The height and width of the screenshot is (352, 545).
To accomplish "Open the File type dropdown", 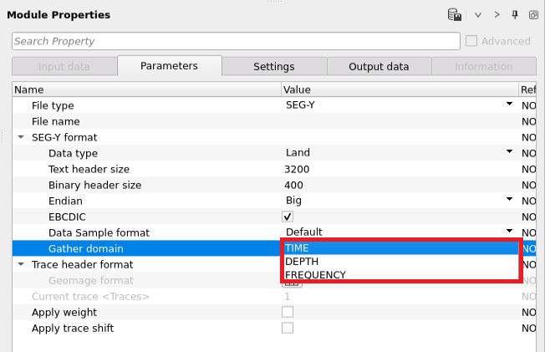I will click(x=508, y=105).
